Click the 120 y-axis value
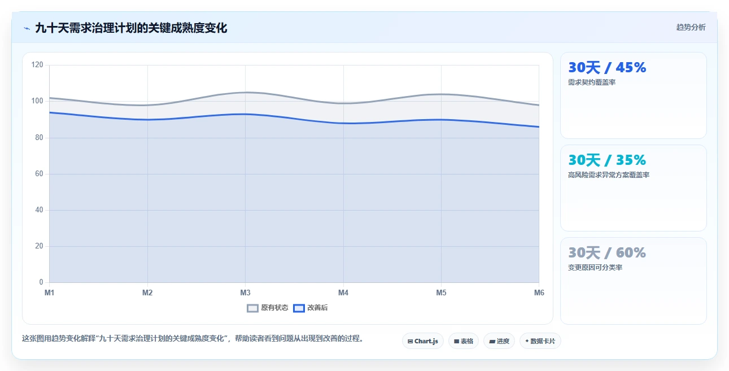This screenshot has height=371, width=729. point(37,65)
